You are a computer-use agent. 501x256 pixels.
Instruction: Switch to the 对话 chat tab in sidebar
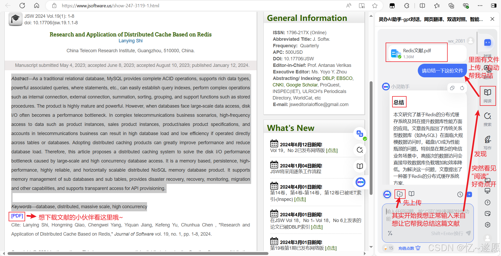point(487,47)
